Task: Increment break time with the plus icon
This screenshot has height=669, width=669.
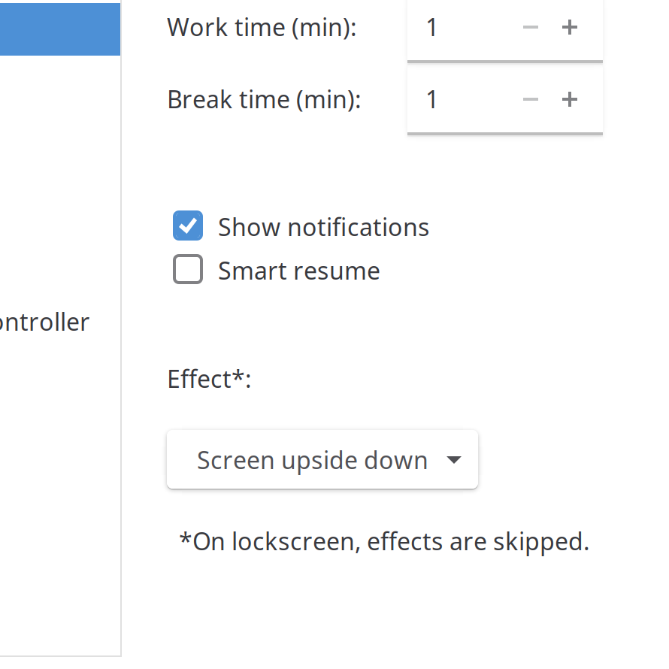Action: tap(570, 99)
